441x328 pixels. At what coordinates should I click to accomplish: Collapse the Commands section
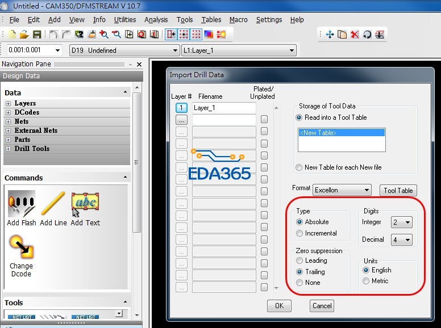(125, 177)
